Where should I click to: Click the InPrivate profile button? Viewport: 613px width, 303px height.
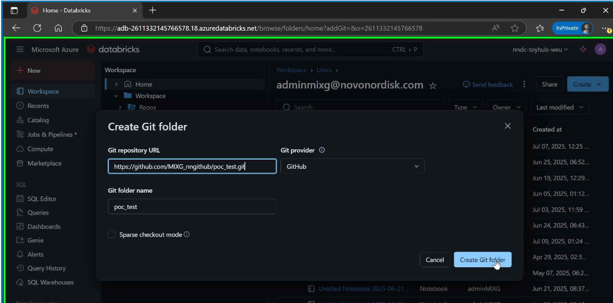click(x=572, y=28)
